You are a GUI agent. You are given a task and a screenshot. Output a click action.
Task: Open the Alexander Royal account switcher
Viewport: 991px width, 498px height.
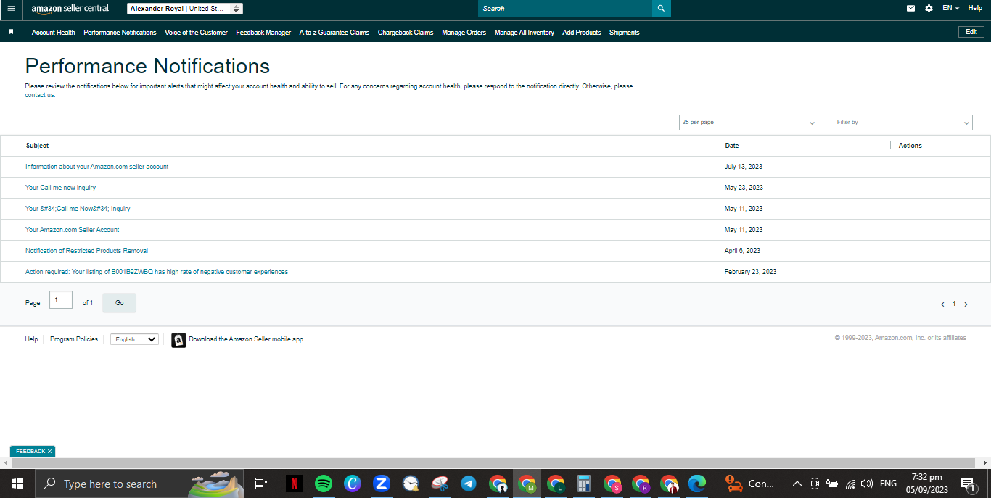coord(185,9)
